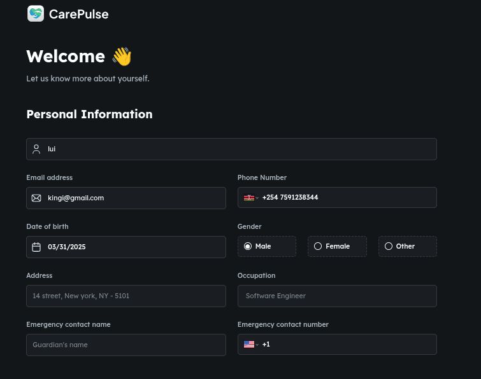Click the phone number field +254 7591238344

tap(337, 198)
